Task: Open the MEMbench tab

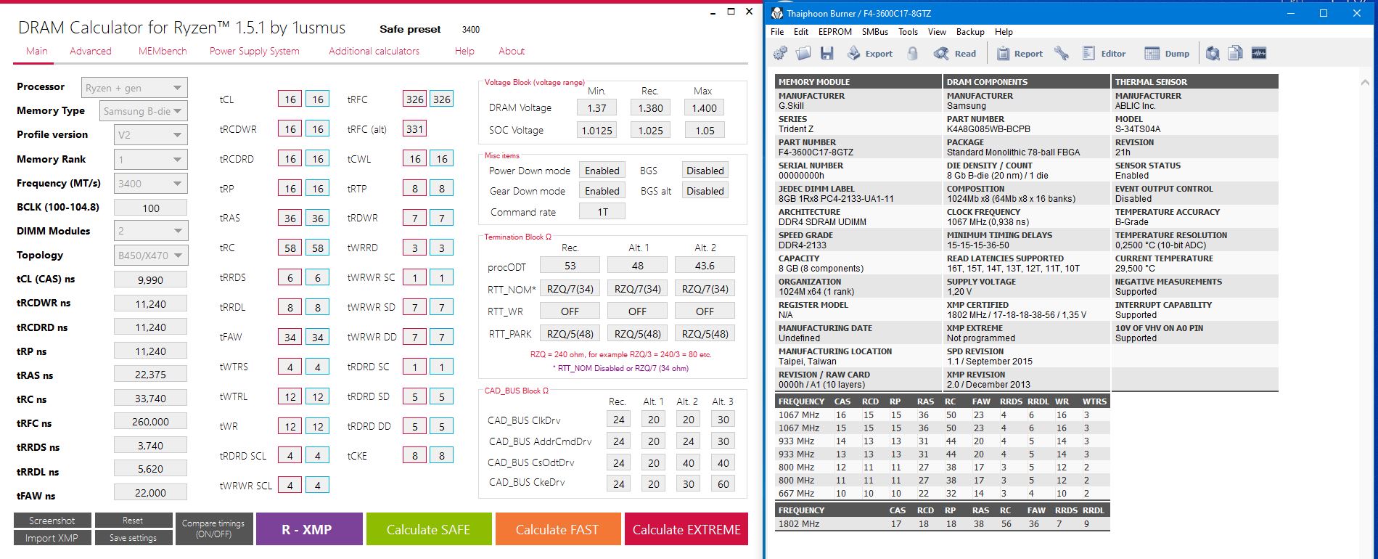Action: pyautogui.click(x=163, y=51)
